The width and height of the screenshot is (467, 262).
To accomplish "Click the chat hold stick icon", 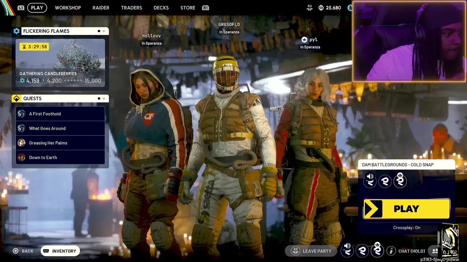I will pyautogui.click(x=391, y=251).
